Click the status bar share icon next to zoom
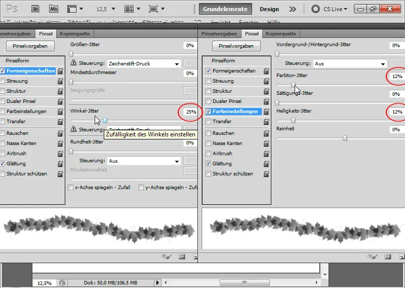405x288 pixels. pos(62,283)
